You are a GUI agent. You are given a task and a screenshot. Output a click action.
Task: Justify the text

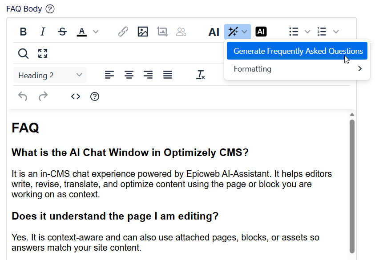[x=168, y=75]
